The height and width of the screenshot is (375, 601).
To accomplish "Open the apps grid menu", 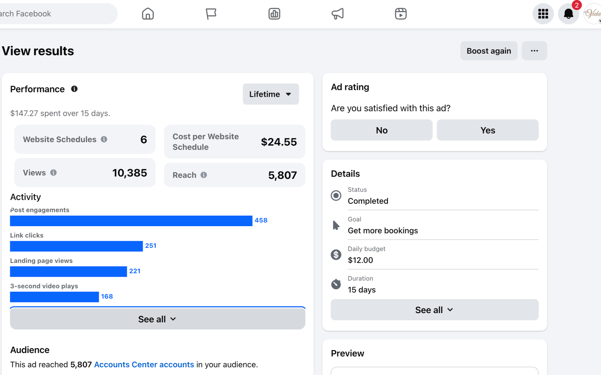I will (543, 14).
